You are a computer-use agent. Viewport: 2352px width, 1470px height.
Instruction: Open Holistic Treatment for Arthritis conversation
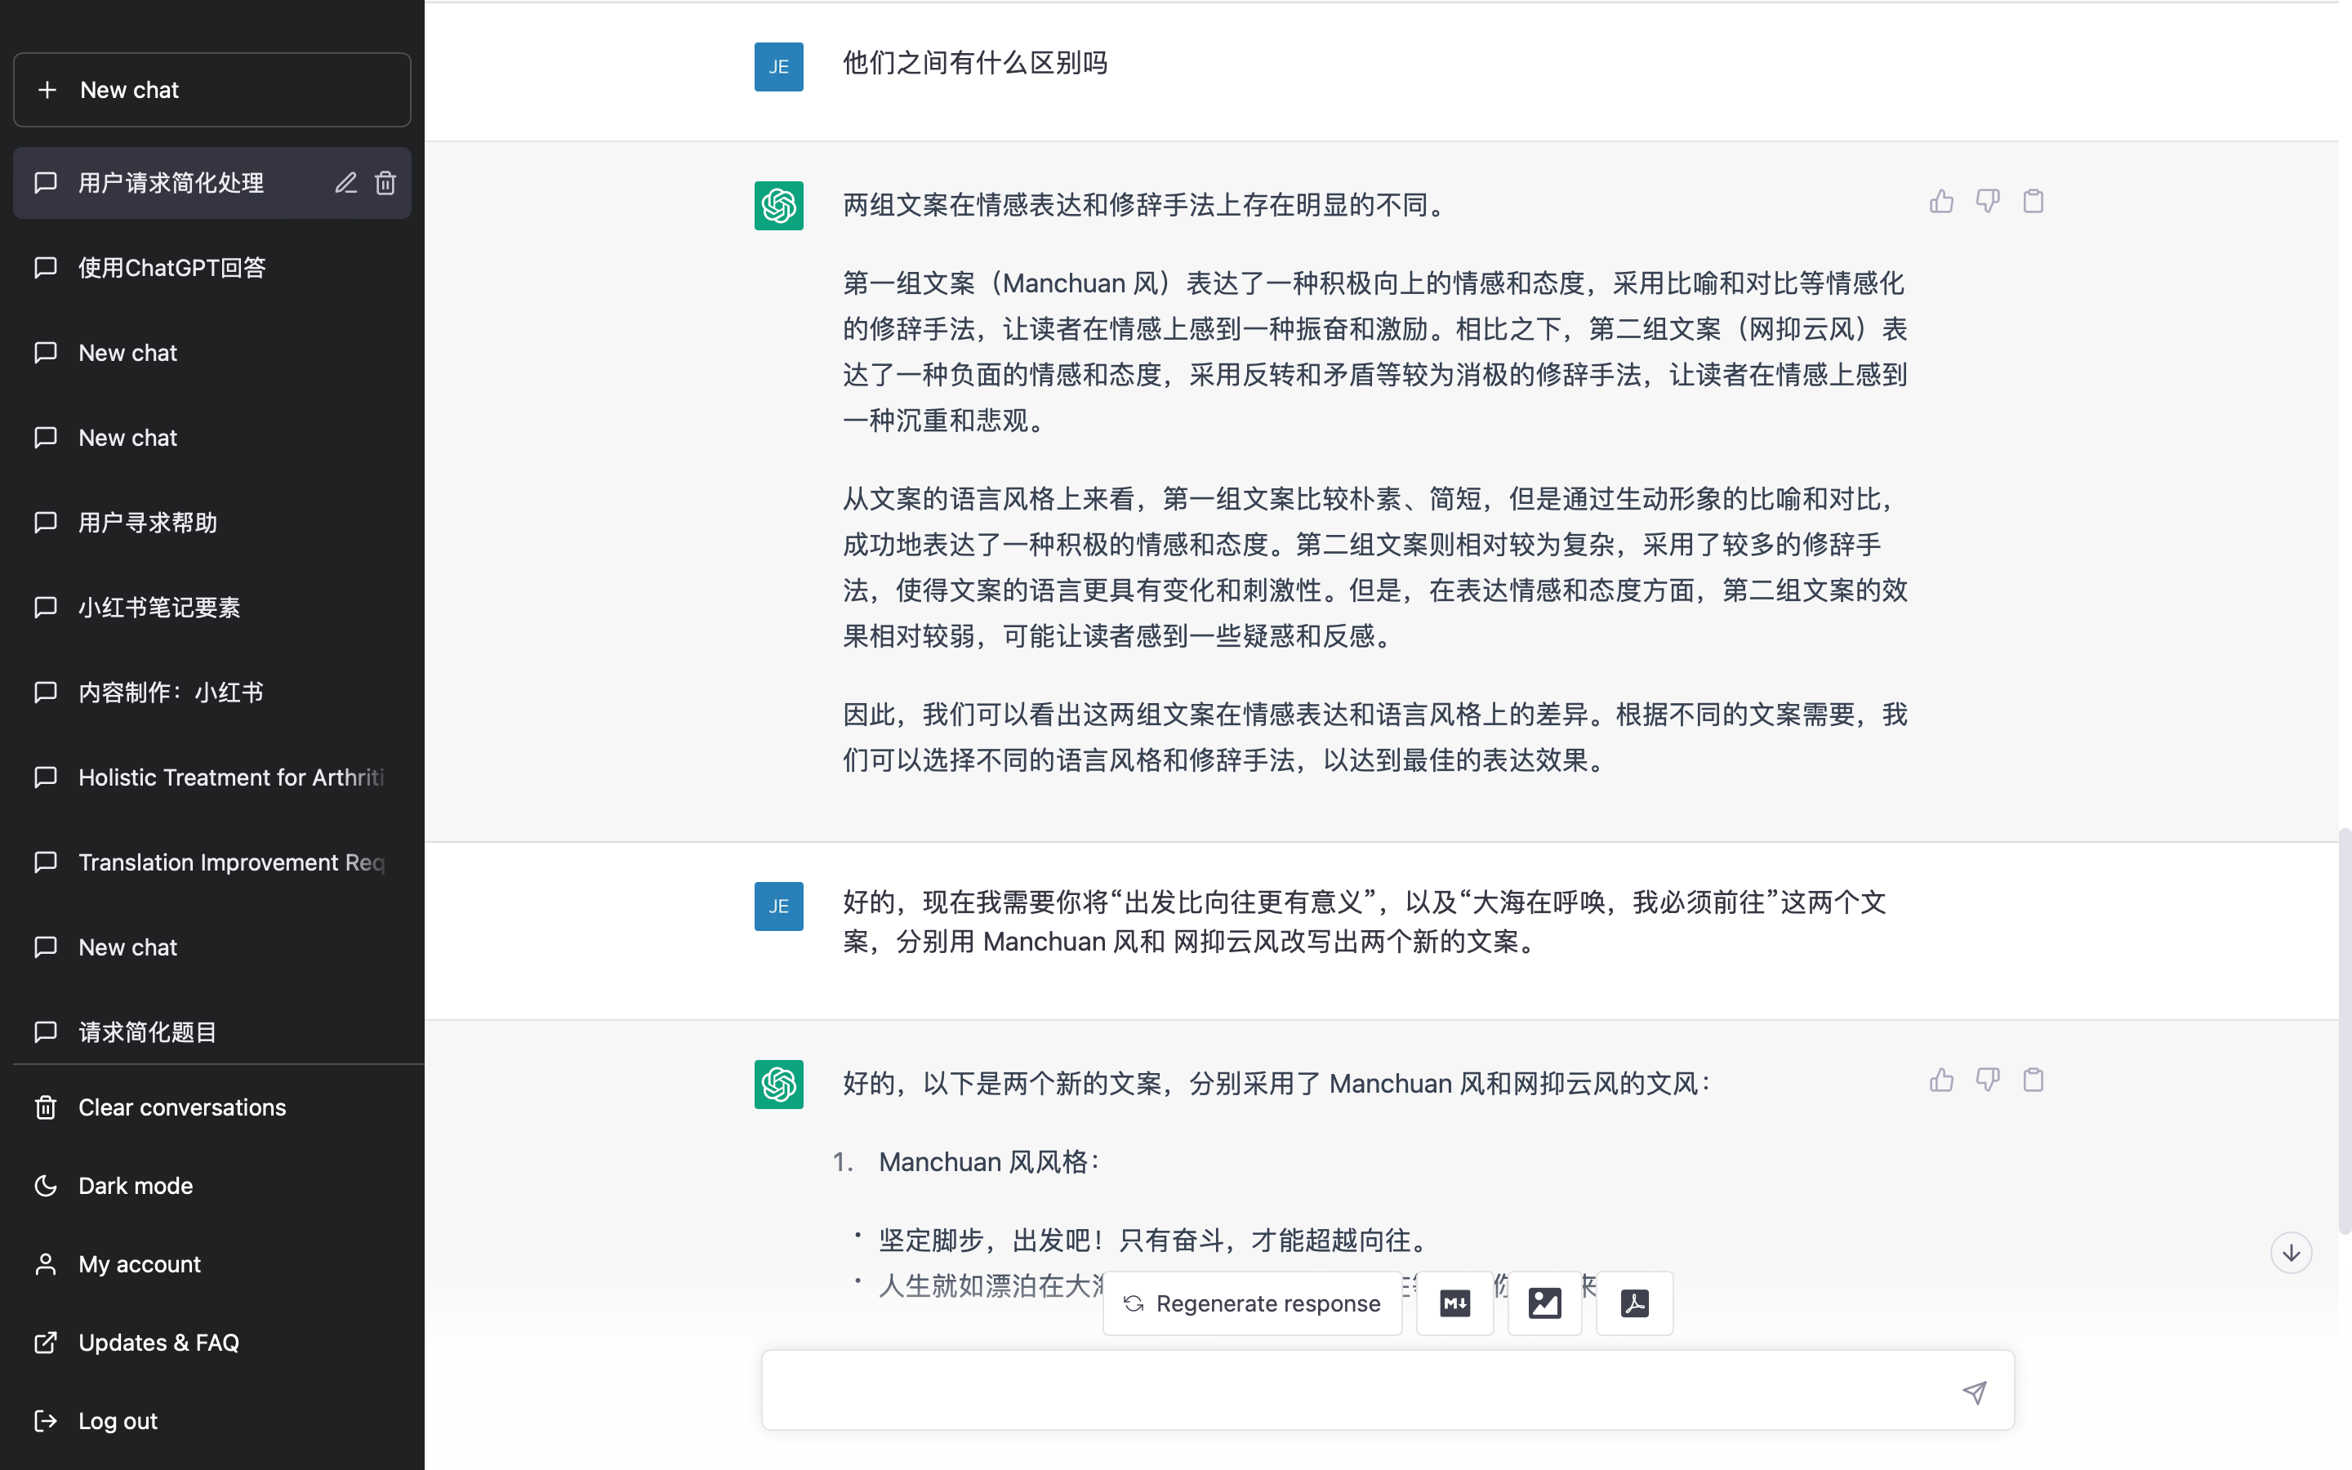coord(212,777)
